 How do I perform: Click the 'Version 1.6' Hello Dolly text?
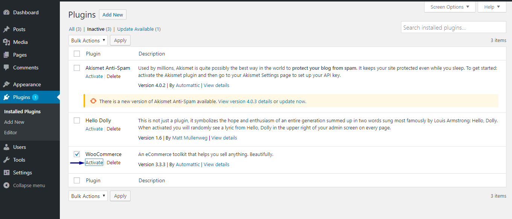point(150,138)
